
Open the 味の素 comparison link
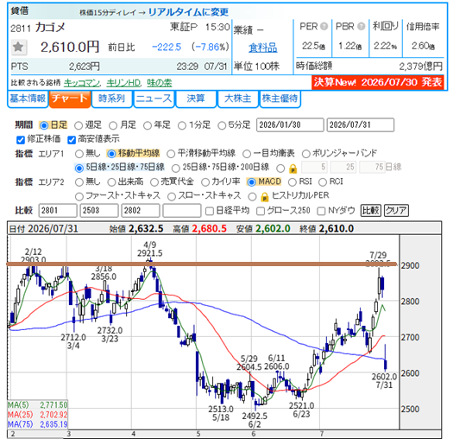click(x=160, y=83)
